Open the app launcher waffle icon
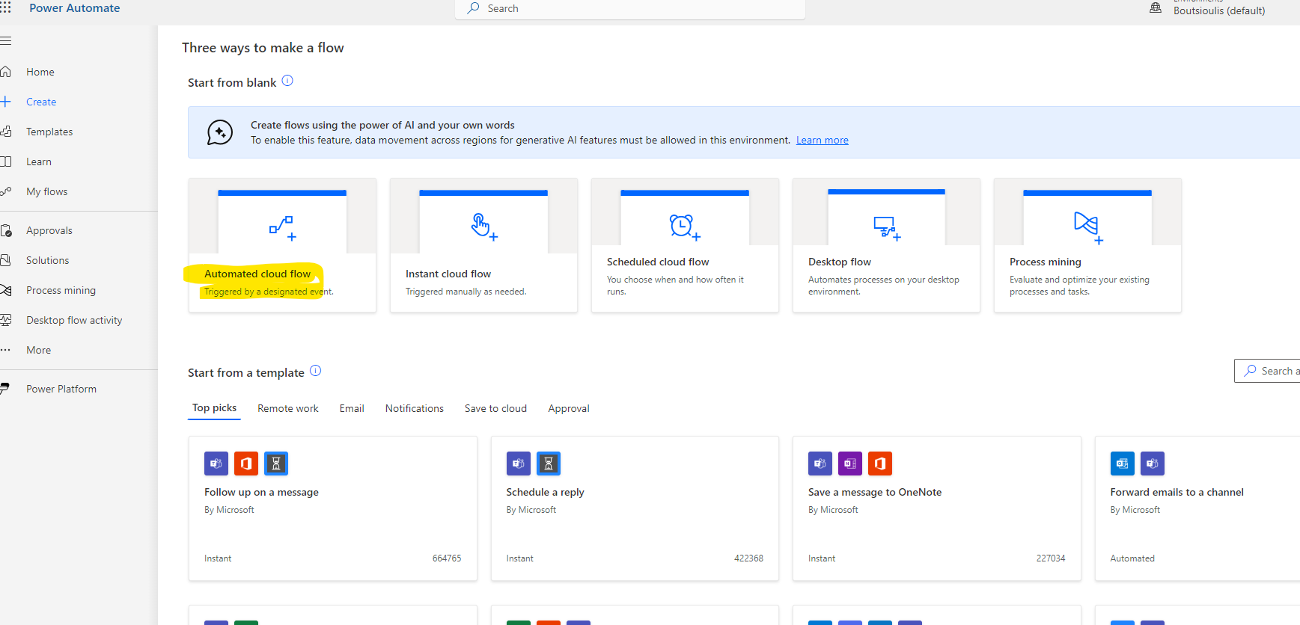This screenshot has width=1300, height=625. (x=4, y=7)
